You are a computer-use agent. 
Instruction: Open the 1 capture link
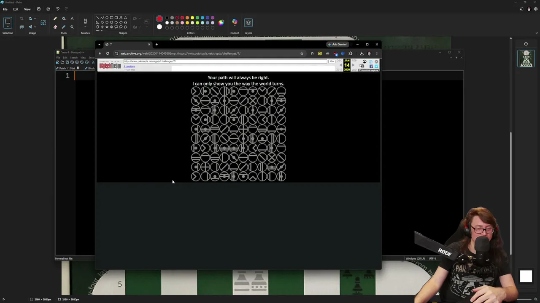[x=130, y=66]
